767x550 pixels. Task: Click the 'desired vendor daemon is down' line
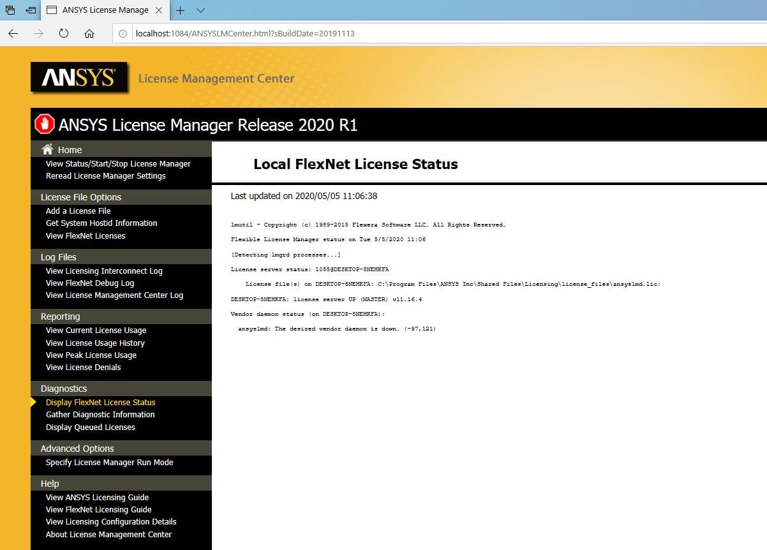click(x=337, y=329)
